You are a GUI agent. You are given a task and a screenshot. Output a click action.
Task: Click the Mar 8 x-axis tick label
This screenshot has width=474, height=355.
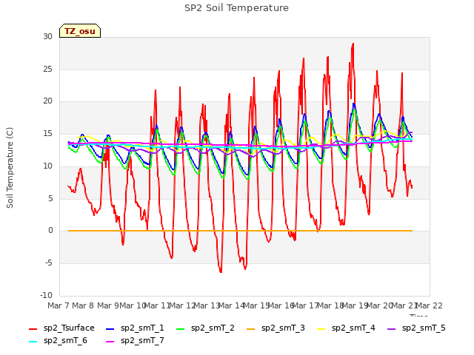point(83,305)
